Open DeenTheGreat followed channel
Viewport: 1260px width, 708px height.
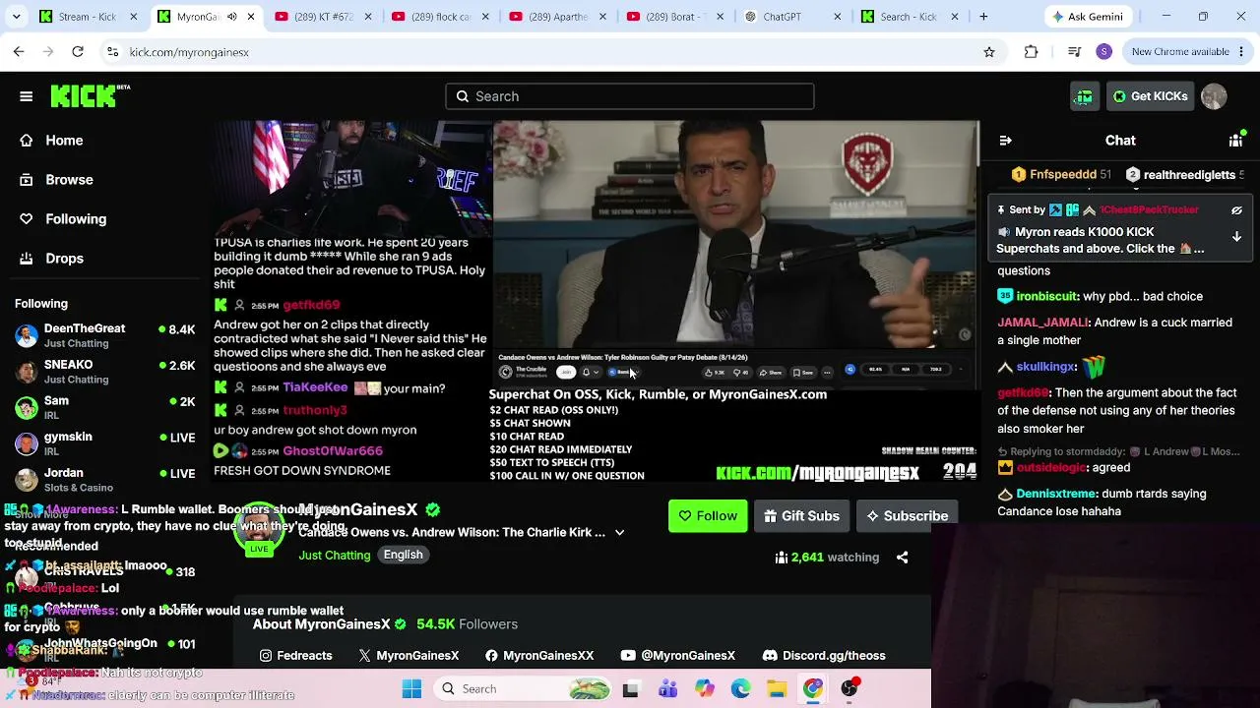[104, 336]
